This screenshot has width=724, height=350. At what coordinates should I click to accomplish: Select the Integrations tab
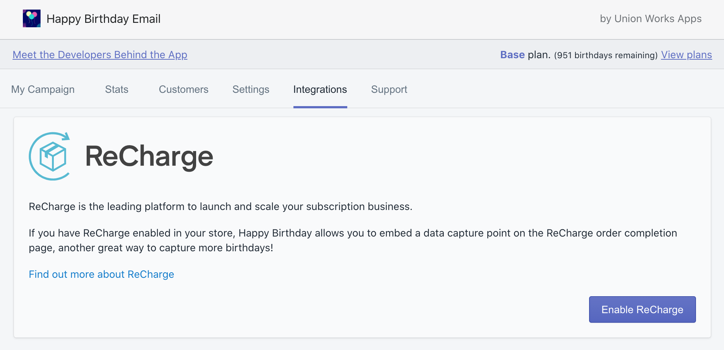[320, 90]
